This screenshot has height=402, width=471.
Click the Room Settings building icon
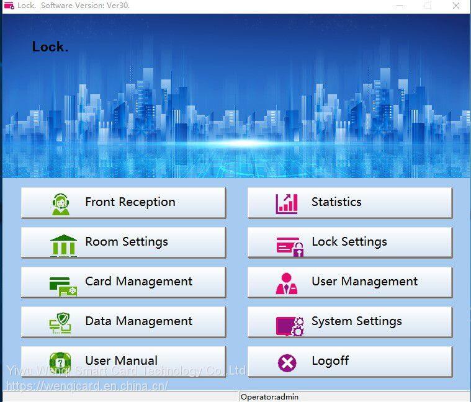tap(63, 244)
